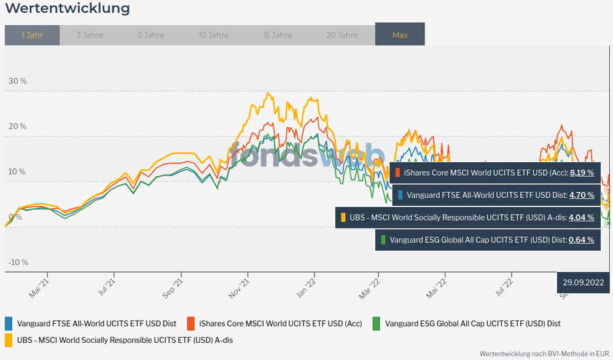Toggle UBS MSCI World Socially Responsible legend entry
The height and width of the screenshot is (360, 613).
click(x=125, y=339)
